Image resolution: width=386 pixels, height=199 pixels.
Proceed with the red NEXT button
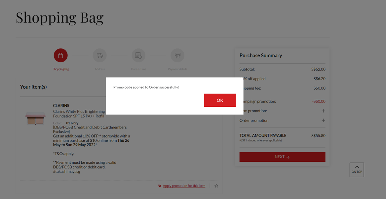click(x=282, y=157)
